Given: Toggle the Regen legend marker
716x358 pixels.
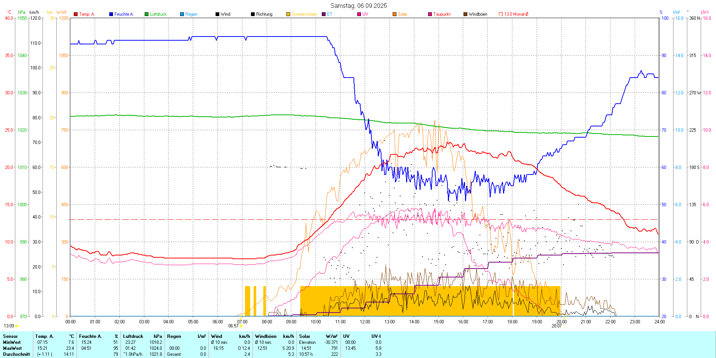Looking at the screenshot, I should (182, 14).
